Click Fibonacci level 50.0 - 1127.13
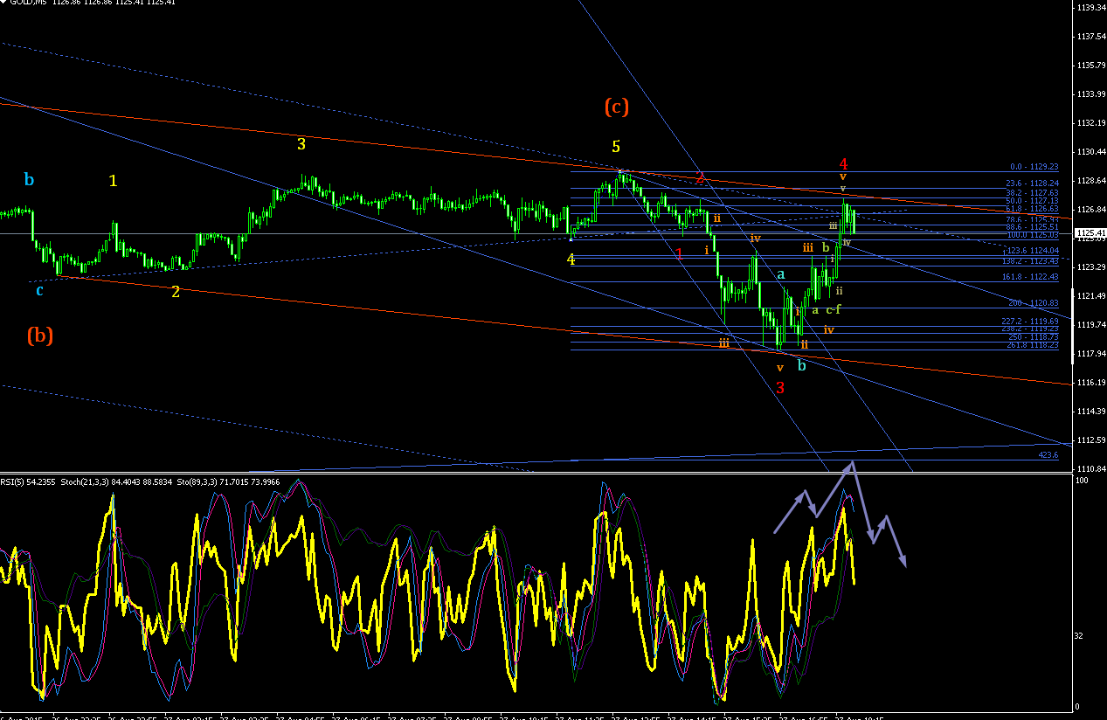Screen dimensions: 1107x720 (x=1033, y=201)
